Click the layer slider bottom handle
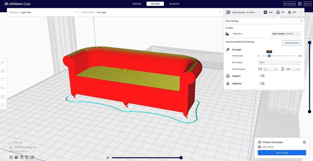 pos(309,111)
